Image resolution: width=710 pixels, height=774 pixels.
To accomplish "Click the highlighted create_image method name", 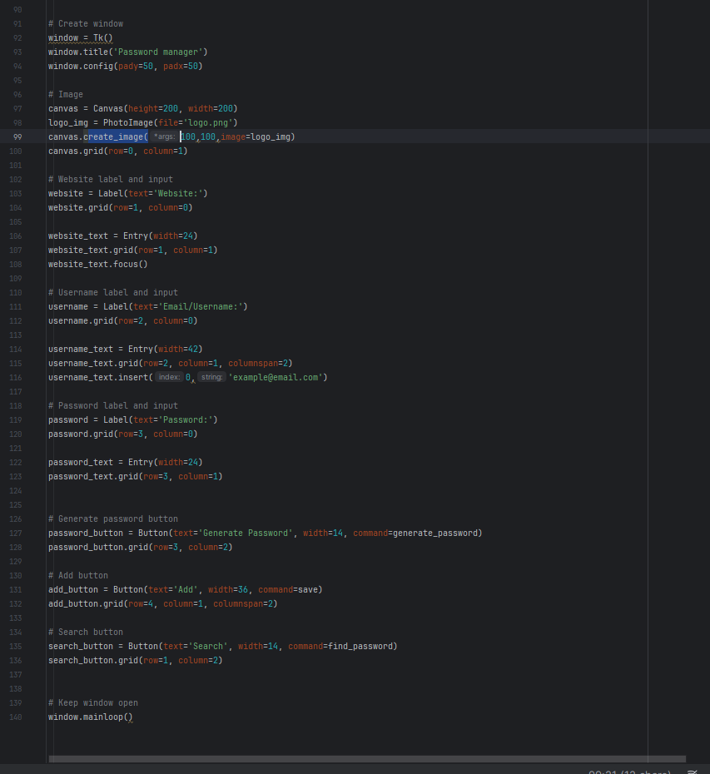I will [x=115, y=136].
